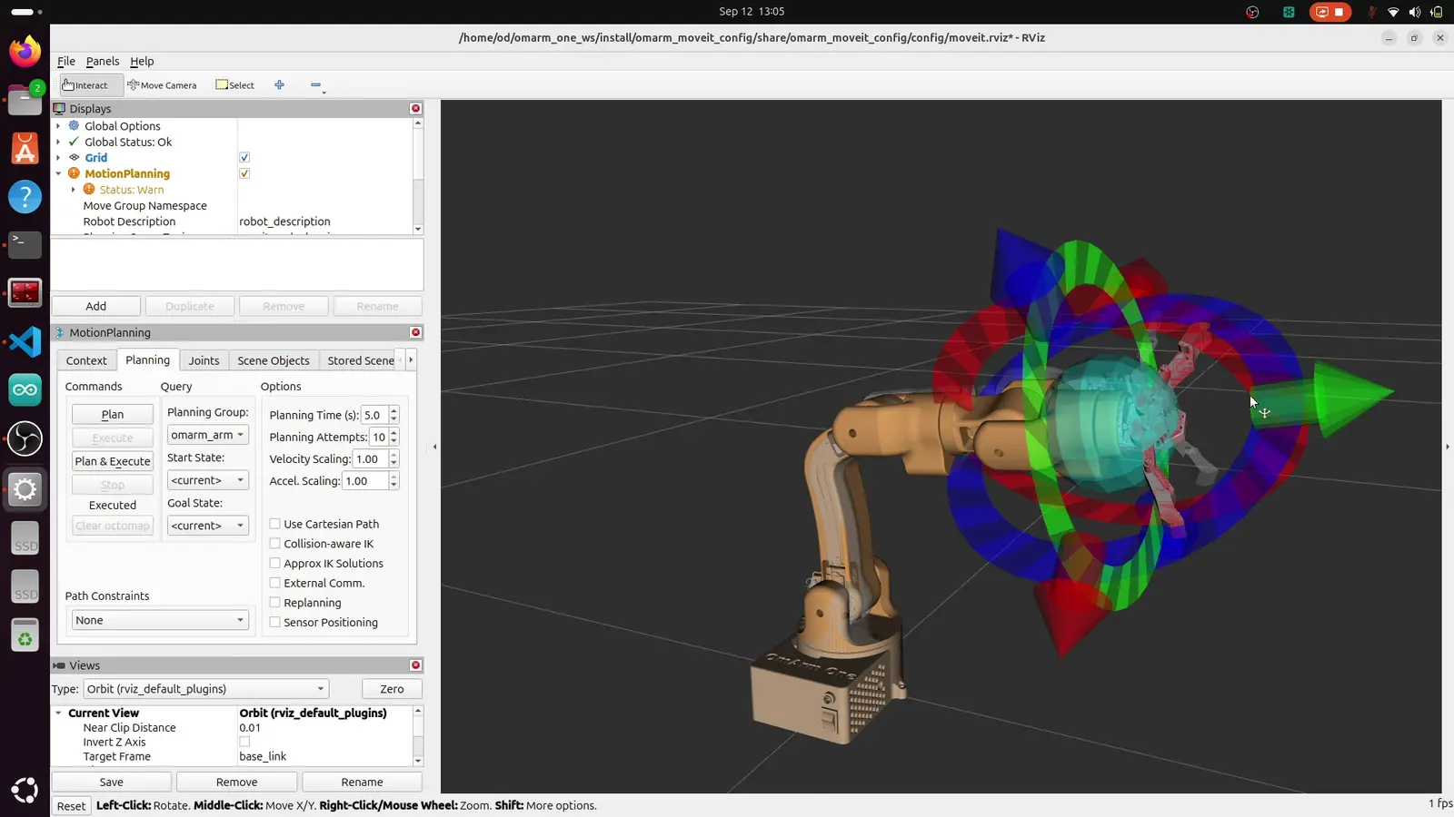Open the Terminal dock icon
The width and height of the screenshot is (1454, 817).
(25, 244)
